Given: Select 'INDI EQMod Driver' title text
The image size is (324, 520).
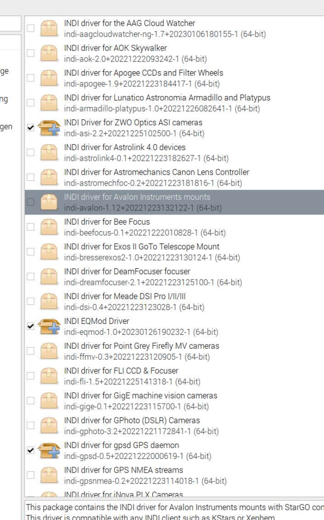Looking at the screenshot, I should pyautogui.click(x=96, y=321).
